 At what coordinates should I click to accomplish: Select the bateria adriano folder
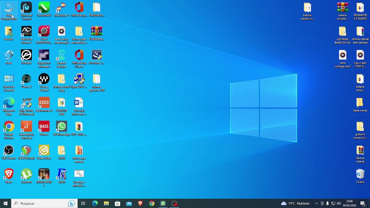click(307, 11)
